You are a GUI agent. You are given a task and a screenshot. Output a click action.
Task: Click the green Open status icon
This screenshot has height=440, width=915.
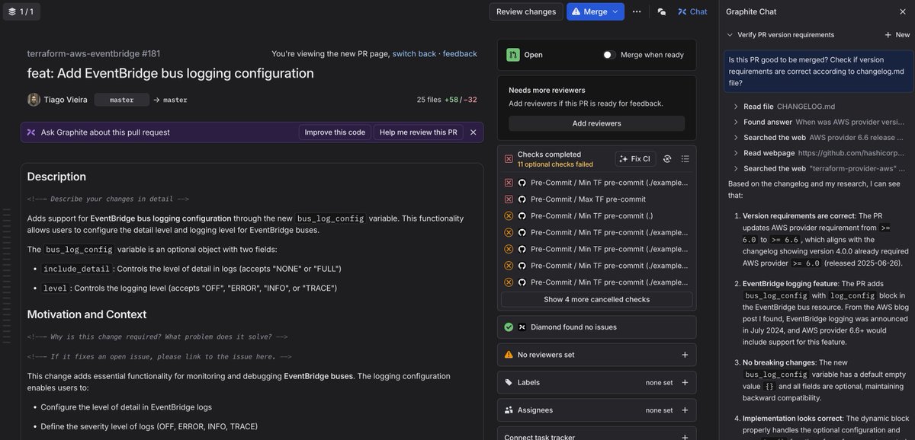coord(513,55)
